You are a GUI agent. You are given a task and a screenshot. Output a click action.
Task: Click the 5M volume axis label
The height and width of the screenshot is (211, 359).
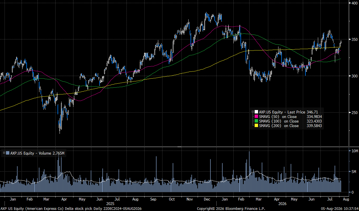click(x=353, y=172)
